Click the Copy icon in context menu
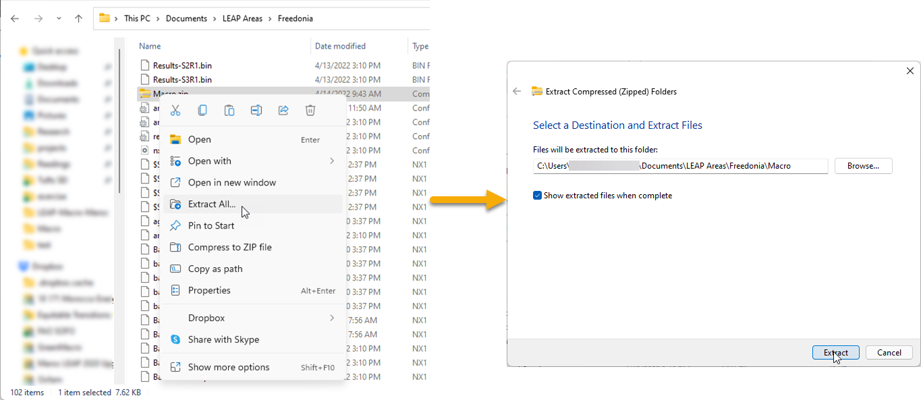921x400 pixels. (202, 111)
